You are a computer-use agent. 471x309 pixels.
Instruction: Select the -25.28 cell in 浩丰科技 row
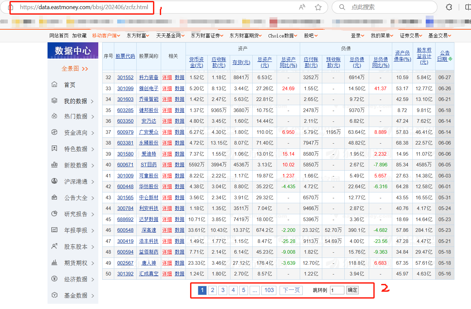[288, 241]
